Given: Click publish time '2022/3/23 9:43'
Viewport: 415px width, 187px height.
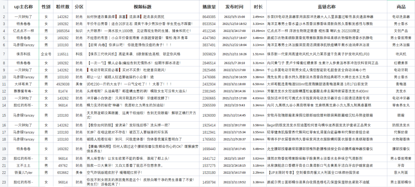Looking at the screenshot, I should pyautogui.click(x=234, y=105).
